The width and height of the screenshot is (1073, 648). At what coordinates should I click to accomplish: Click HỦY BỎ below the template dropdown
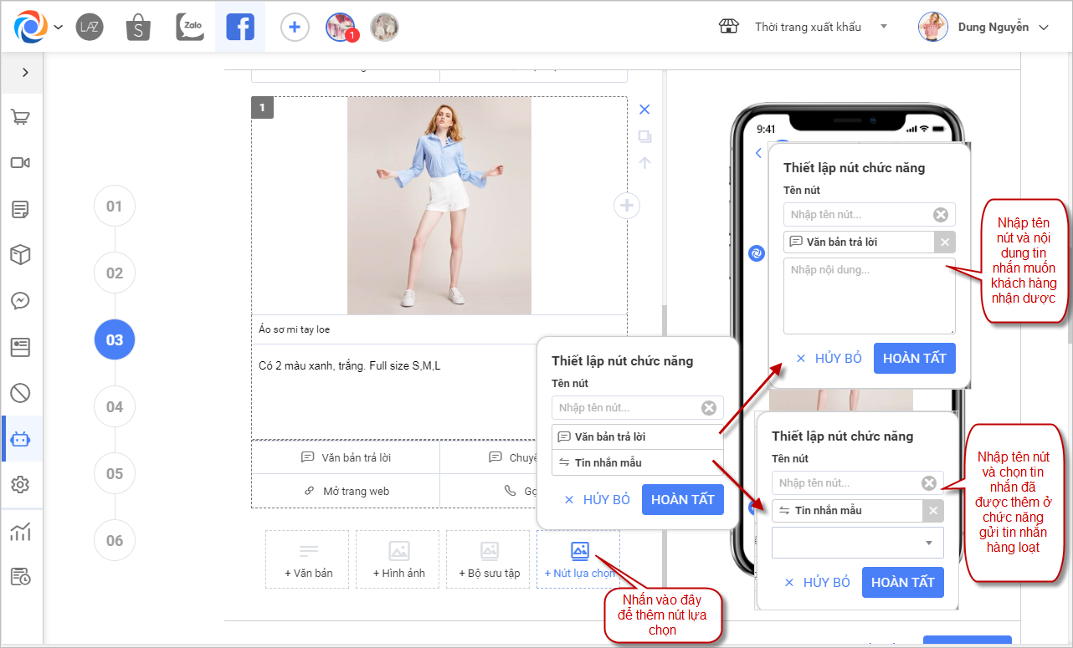[x=818, y=582]
